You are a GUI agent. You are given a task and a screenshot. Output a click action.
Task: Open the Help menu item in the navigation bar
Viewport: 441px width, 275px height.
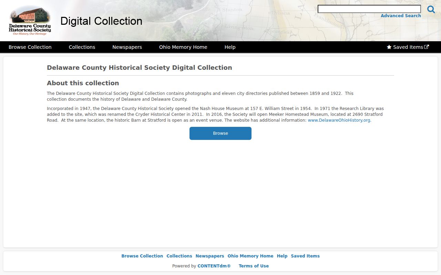pyautogui.click(x=230, y=47)
